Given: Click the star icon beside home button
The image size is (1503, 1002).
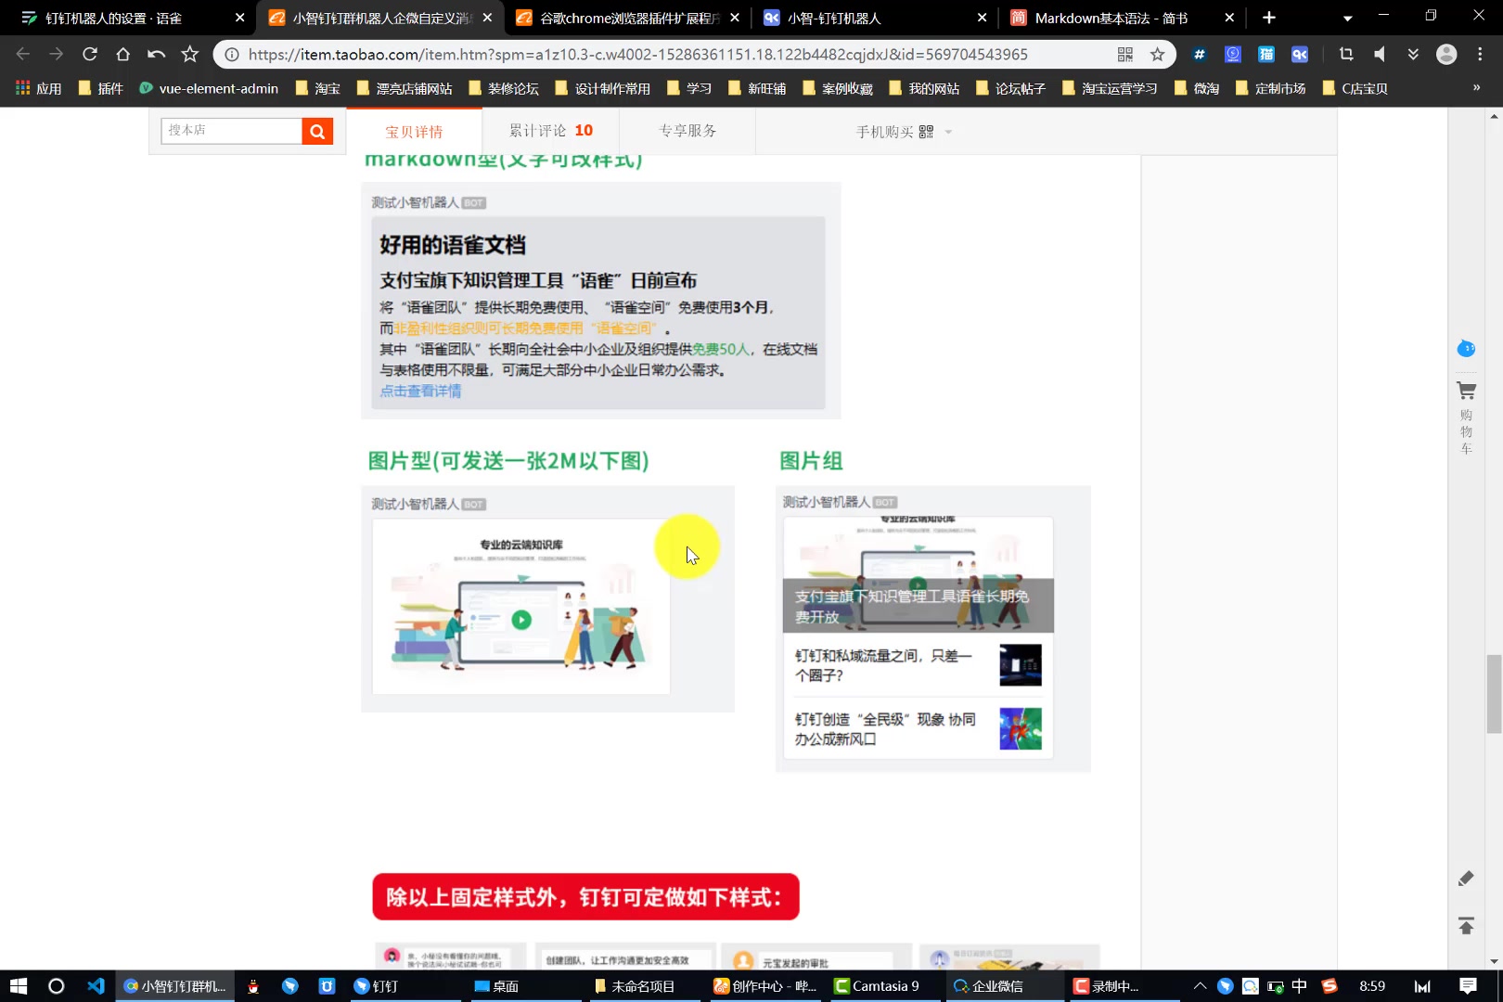Looking at the screenshot, I should (x=190, y=54).
